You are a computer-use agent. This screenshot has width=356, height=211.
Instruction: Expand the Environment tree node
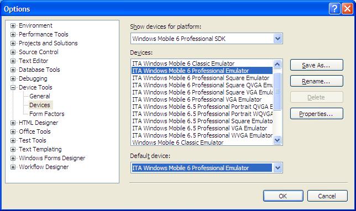[x=13, y=25]
